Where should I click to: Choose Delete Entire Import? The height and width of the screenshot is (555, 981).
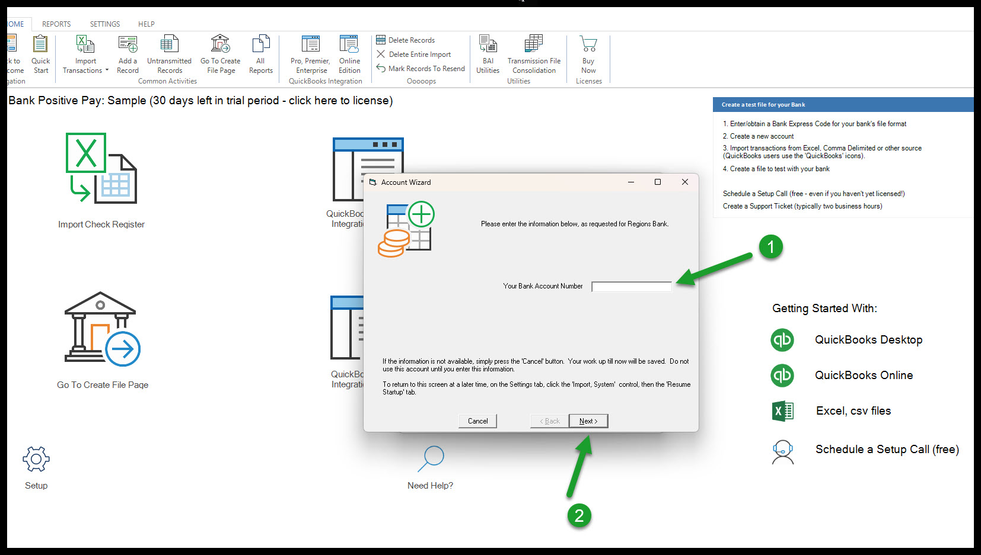pyautogui.click(x=413, y=54)
